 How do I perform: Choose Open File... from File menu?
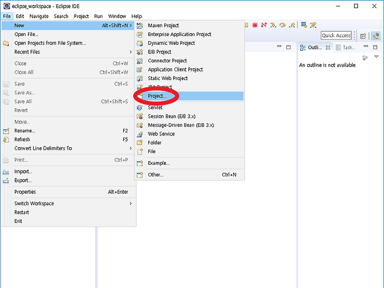pyautogui.click(x=68, y=34)
